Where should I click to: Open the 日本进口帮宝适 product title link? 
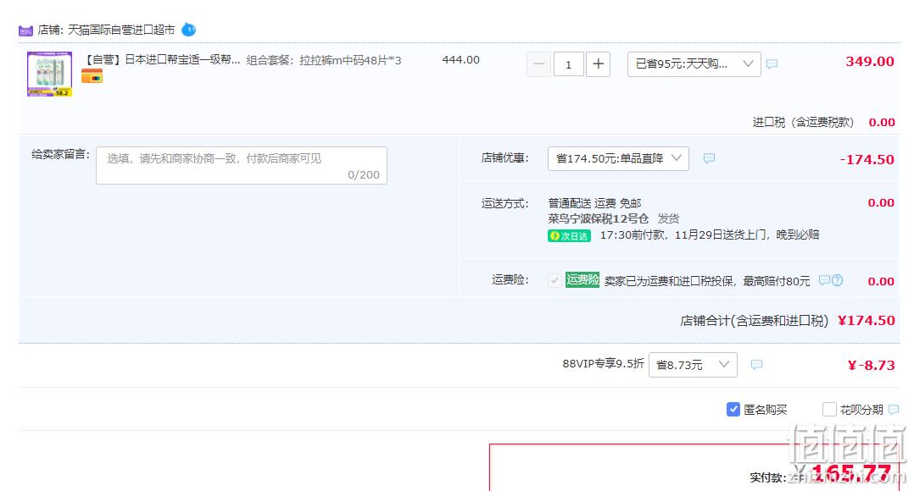pyautogui.click(x=162, y=60)
